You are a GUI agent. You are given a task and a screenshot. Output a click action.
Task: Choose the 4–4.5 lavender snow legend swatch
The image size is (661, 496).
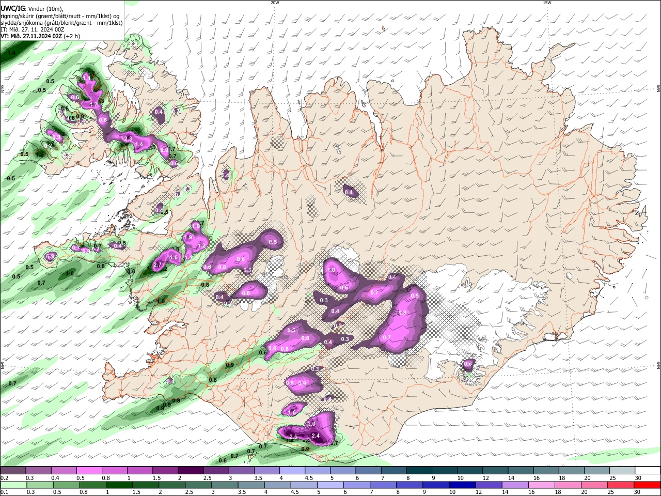coord(292,470)
